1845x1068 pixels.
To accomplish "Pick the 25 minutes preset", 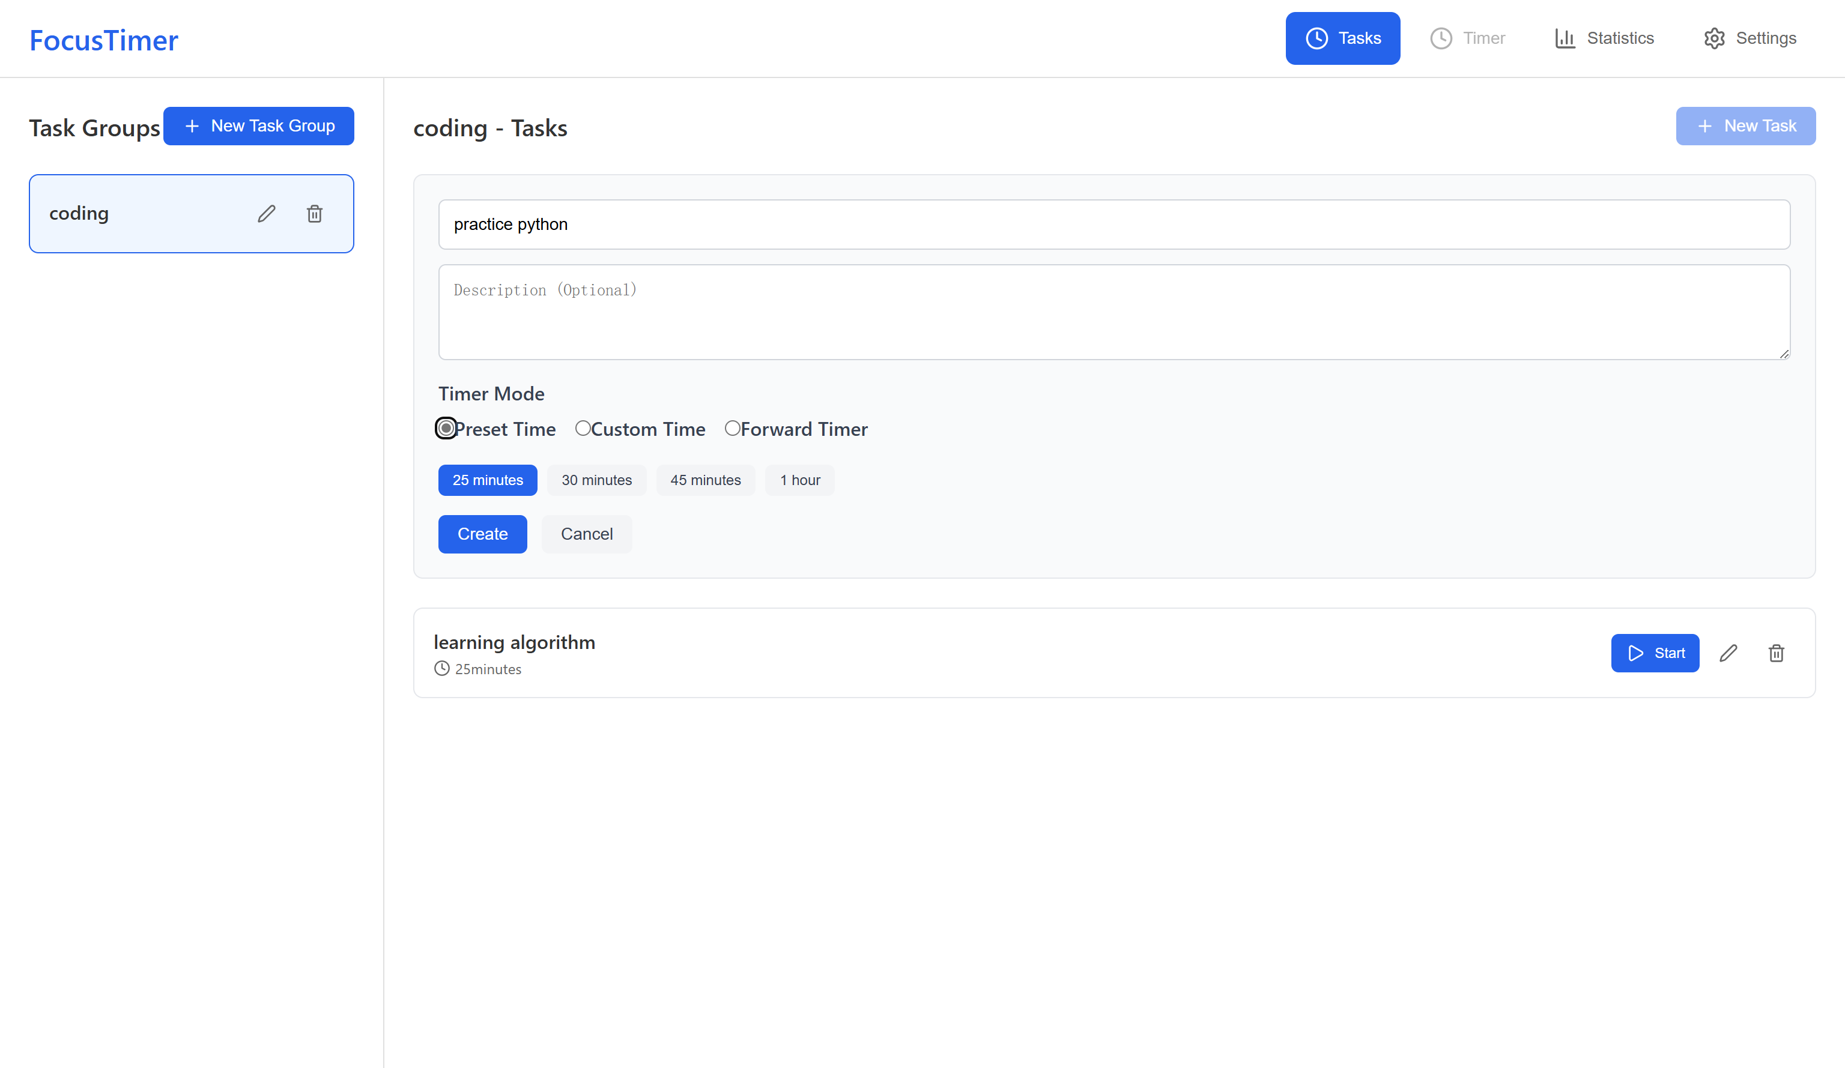I will [488, 480].
